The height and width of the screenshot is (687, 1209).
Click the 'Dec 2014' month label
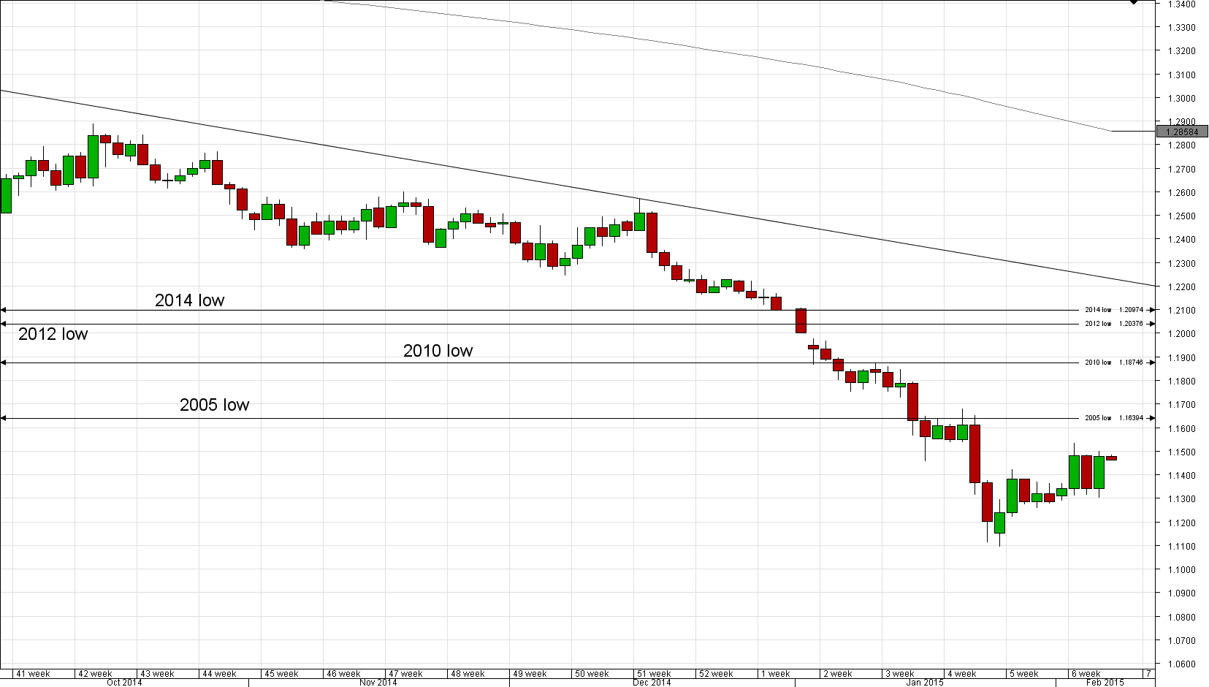(652, 683)
